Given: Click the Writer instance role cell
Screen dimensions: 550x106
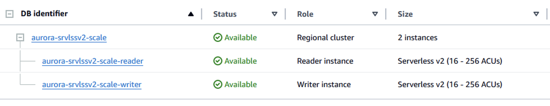Looking at the screenshot, I should [x=324, y=84].
